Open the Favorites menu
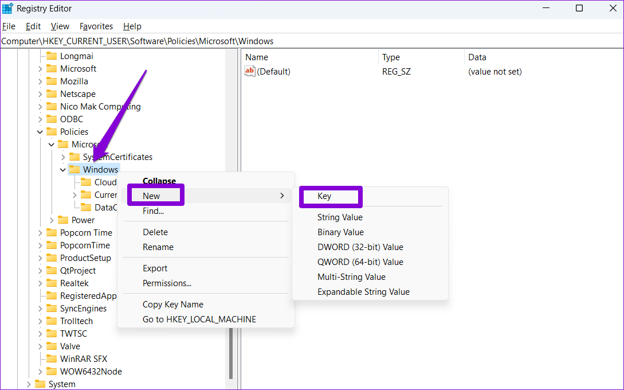The image size is (624, 390). click(96, 26)
